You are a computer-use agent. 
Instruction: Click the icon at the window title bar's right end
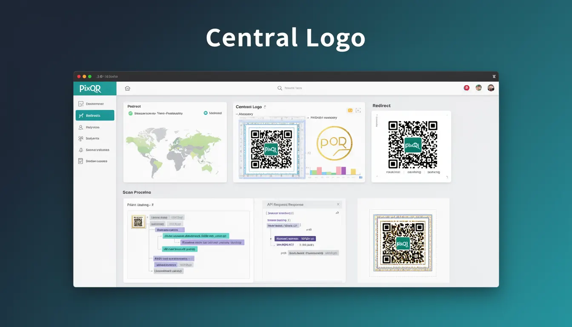[x=494, y=77]
